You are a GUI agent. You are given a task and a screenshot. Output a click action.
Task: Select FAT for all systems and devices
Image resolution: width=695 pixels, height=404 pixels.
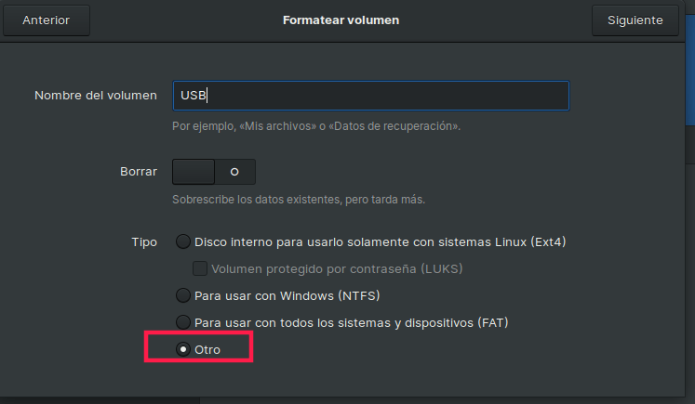click(183, 322)
